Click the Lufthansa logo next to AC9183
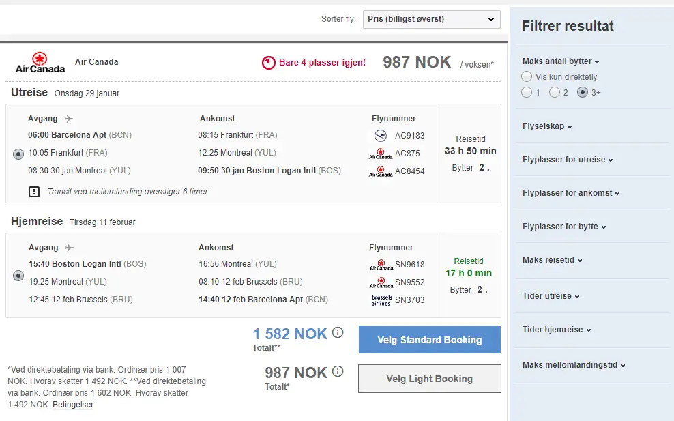Image resolution: width=674 pixels, height=421 pixels. click(381, 135)
